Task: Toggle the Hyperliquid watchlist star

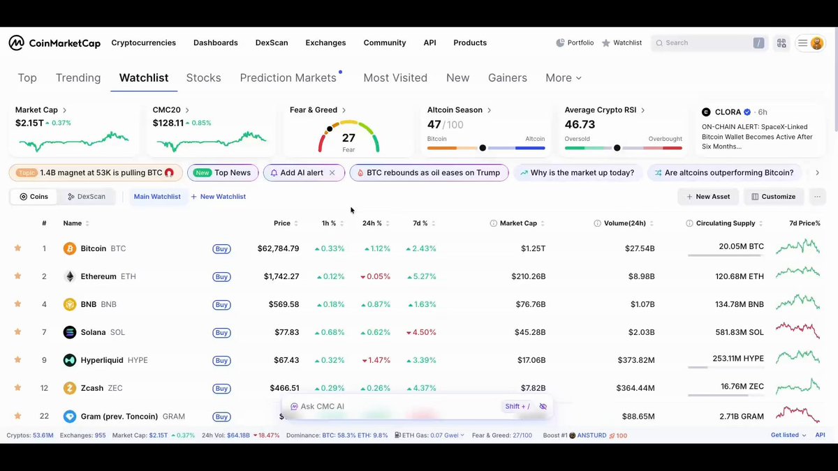Action: pos(18,360)
